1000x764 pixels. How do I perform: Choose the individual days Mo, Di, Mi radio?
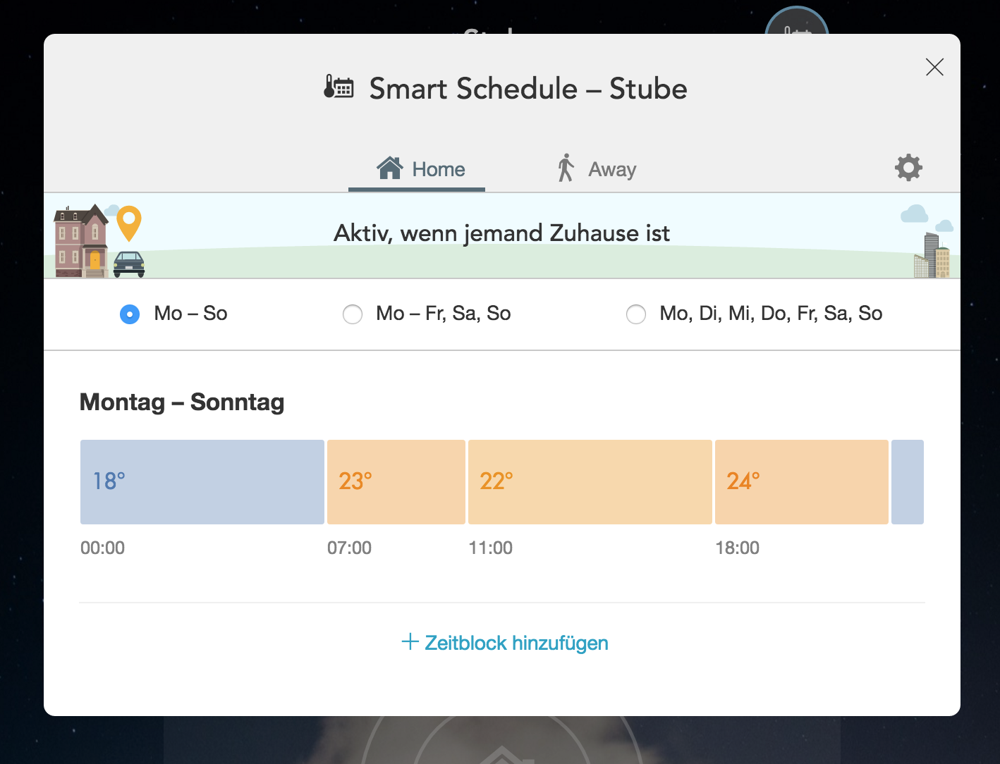click(x=636, y=314)
